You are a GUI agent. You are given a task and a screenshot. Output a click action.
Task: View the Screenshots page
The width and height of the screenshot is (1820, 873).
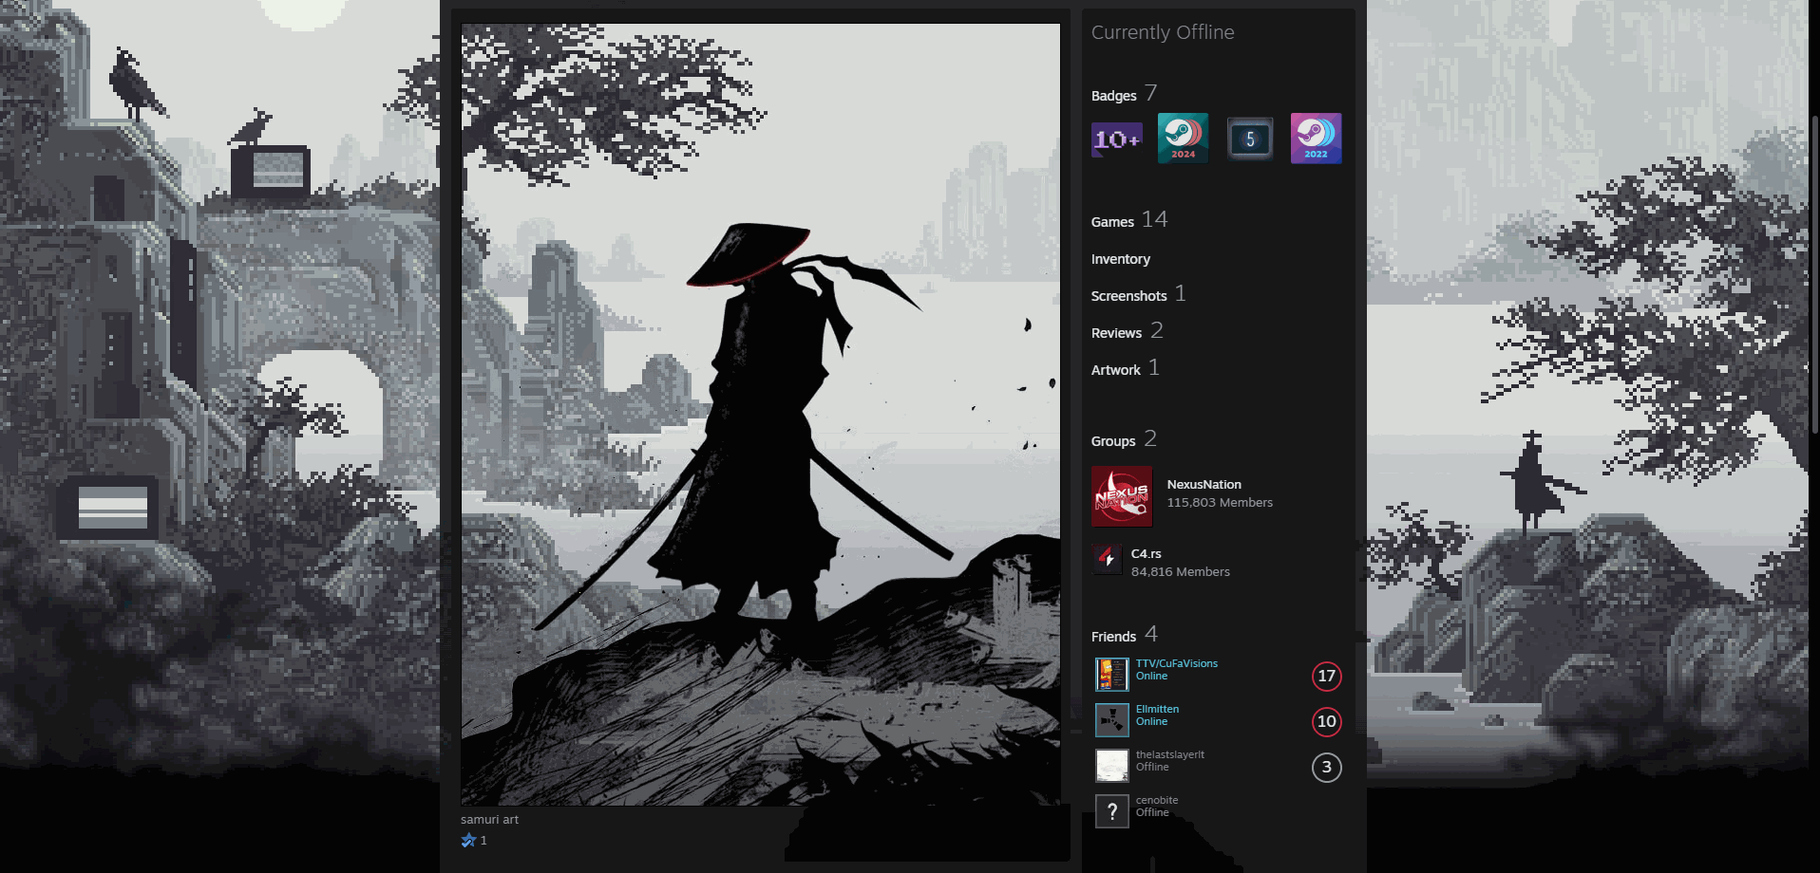point(1129,296)
